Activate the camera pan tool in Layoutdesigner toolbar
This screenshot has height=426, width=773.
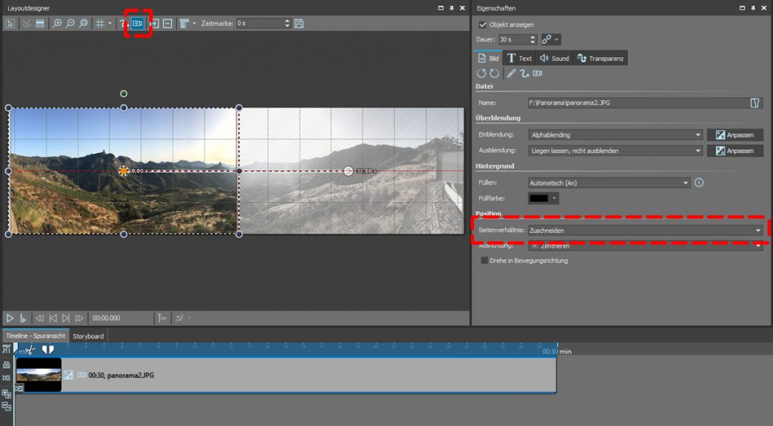point(137,23)
